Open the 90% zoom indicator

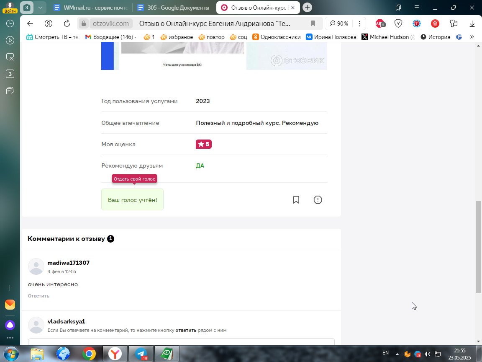point(339,24)
